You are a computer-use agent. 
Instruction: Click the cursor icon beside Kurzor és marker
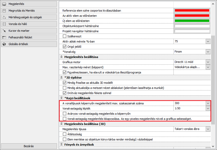click(4, 31)
